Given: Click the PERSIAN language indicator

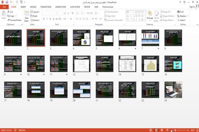Looking at the screenshot, I should [22, 130].
